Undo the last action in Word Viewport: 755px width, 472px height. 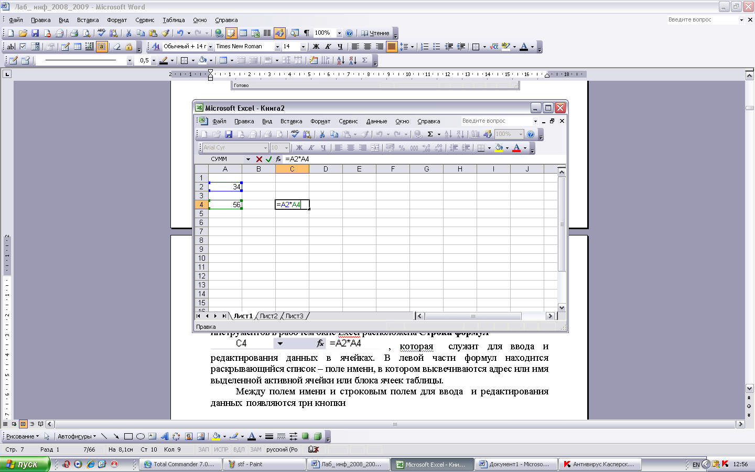tap(180, 33)
